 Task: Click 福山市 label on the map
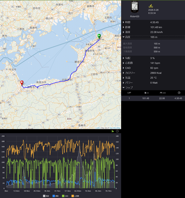(x=49, y=18)
